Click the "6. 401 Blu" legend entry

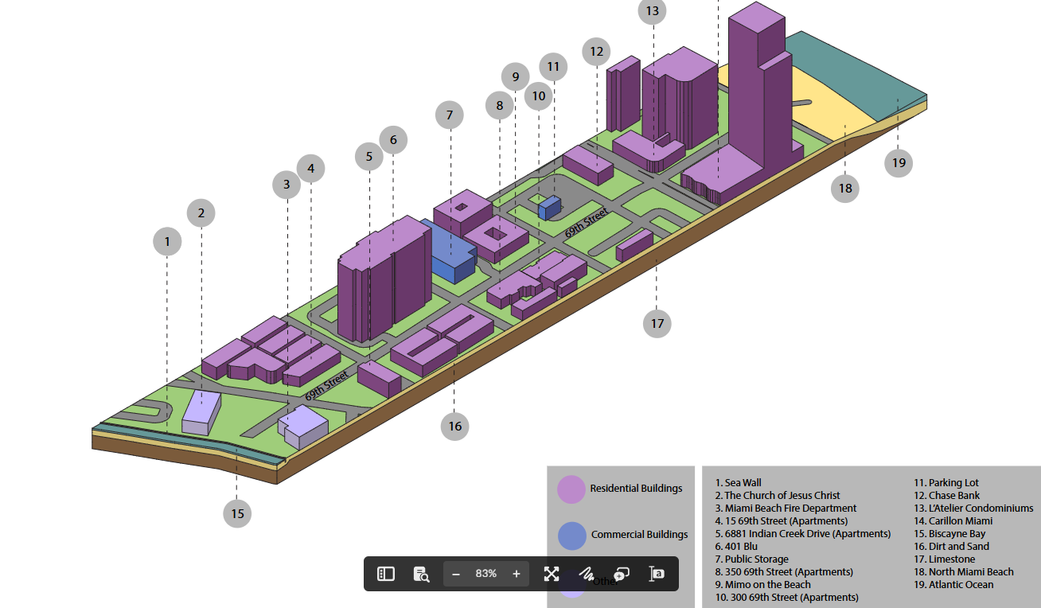tap(736, 547)
